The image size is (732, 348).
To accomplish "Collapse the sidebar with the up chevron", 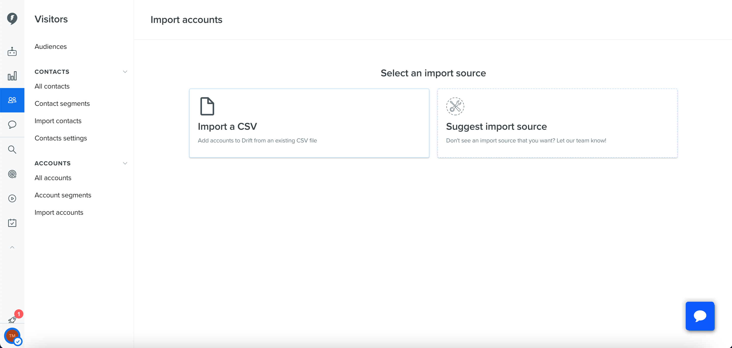I will (12, 247).
